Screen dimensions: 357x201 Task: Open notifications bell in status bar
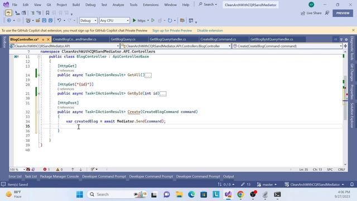pyautogui.click(x=352, y=184)
